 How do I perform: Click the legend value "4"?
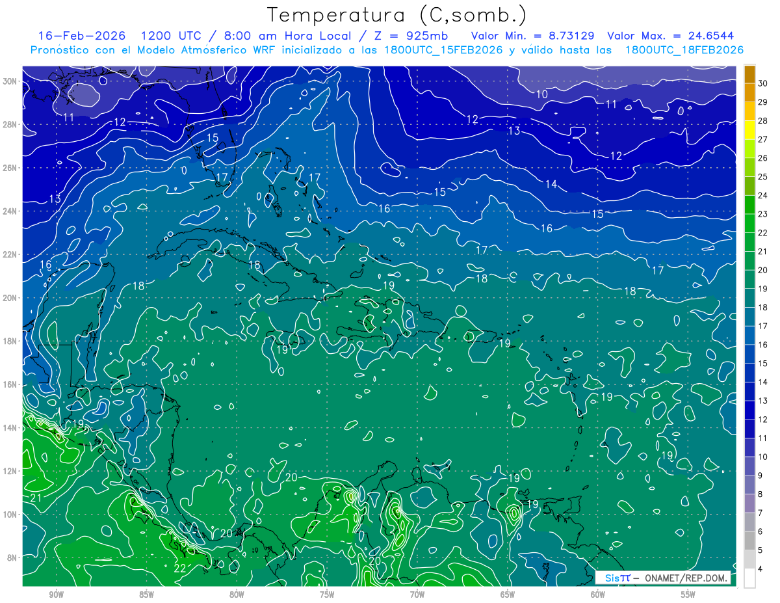(x=760, y=569)
